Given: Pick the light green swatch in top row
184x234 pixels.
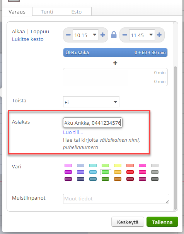Looking at the screenshot, I should pos(105,165).
